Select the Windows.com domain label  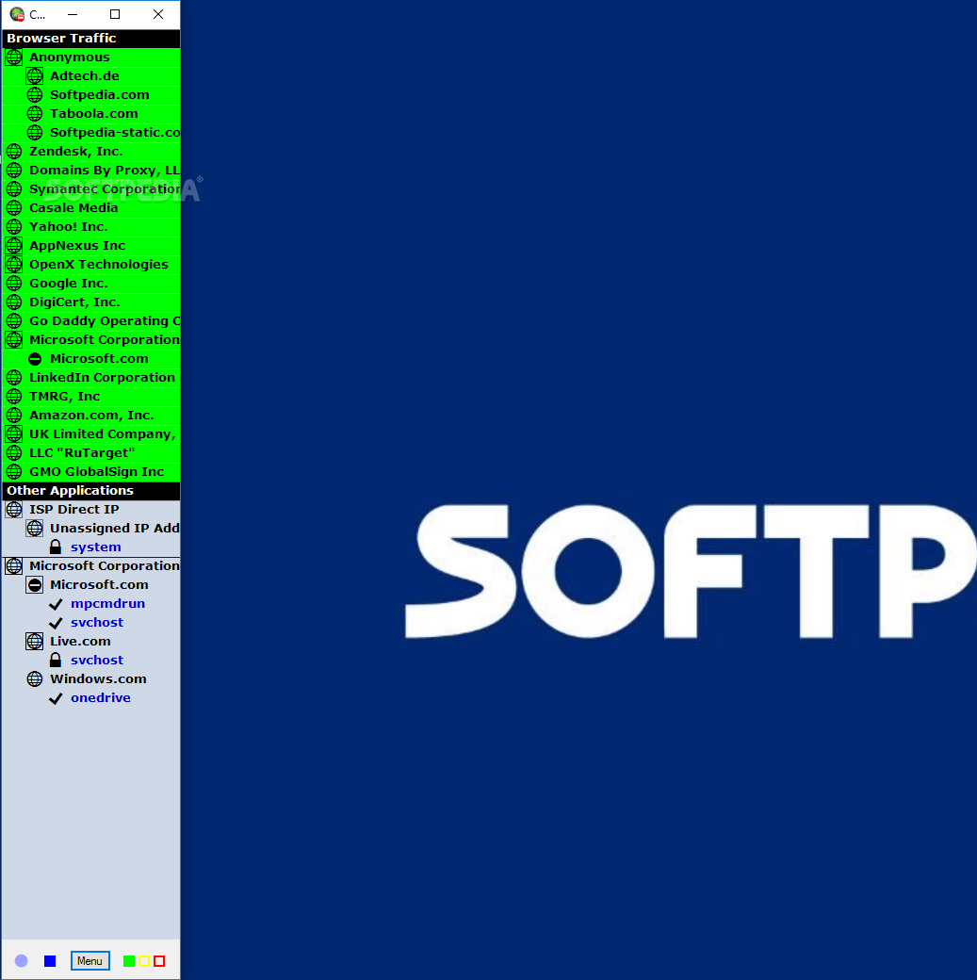(x=98, y=679)
